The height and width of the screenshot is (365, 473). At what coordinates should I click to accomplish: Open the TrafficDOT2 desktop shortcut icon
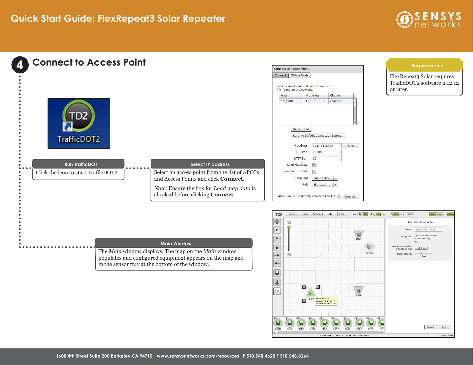click(x=79, y=123)
